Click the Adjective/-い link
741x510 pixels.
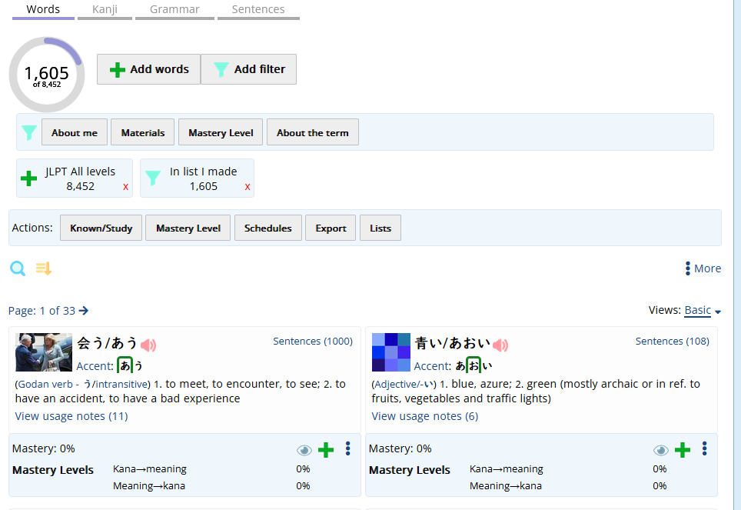tap(404, 384)
